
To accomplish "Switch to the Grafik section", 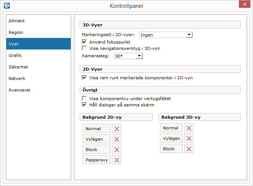I will 15,55.
